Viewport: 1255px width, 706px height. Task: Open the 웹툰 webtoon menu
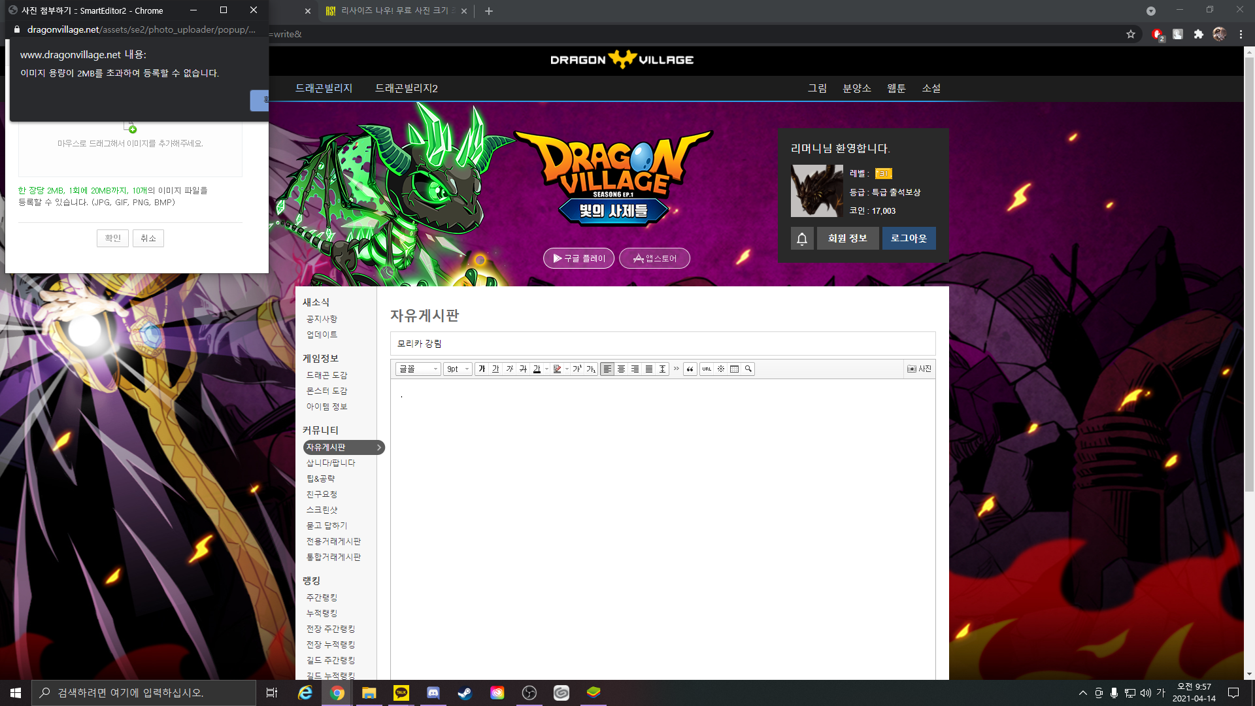pyautogui.click(x=896, y=88)
